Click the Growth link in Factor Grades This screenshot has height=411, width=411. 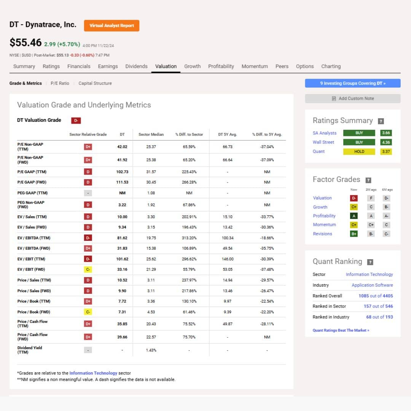click(x=320, y=207)
